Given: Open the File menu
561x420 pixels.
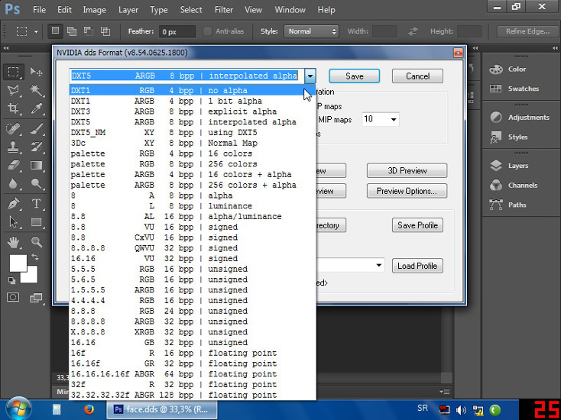Looking at the screenshot, I should [x=39, y=10].
